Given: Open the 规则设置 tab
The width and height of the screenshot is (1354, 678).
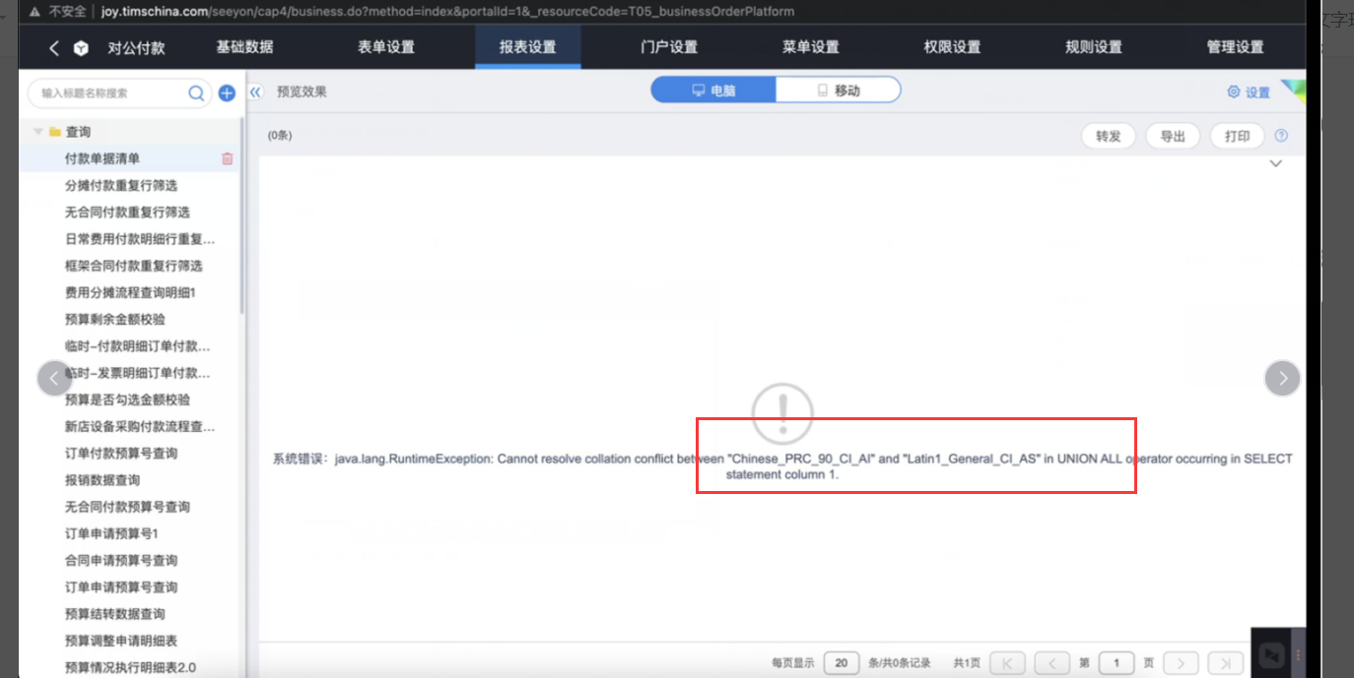Looking at the screenshot, I should tap(1094, 47).
